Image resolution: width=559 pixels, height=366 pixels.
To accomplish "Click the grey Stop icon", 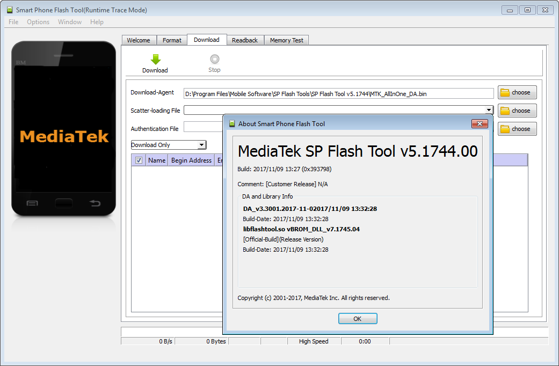I will pyautogui.click(x=215, y=59).
